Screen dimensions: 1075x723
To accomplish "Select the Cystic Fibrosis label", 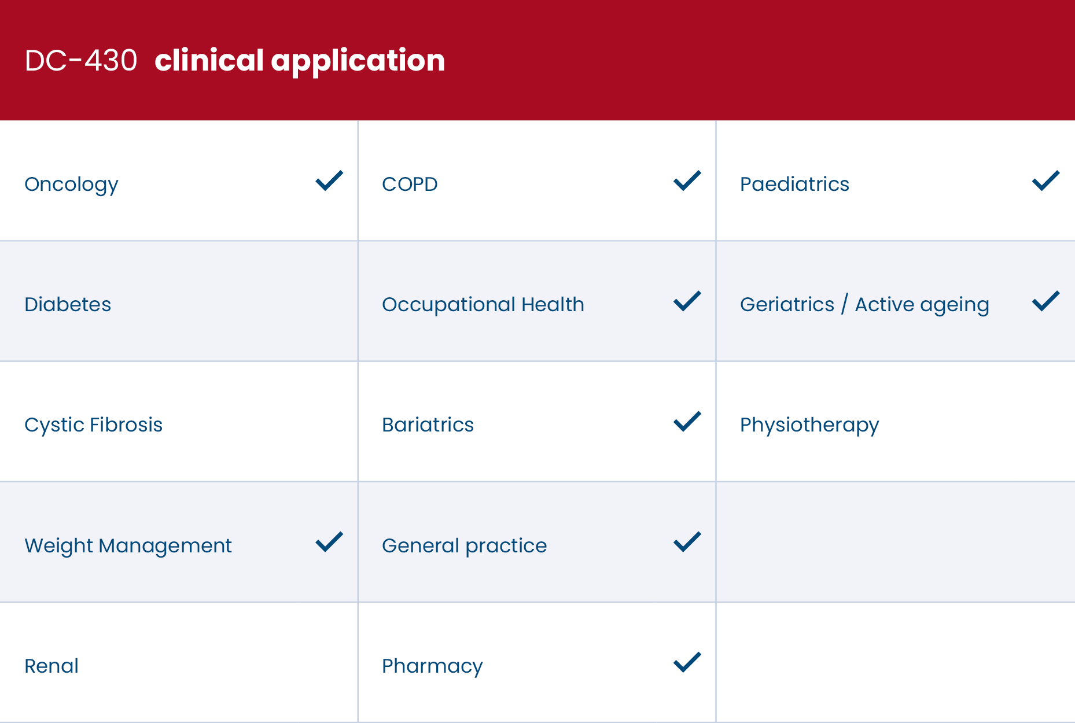I will (x=93, y=425).
